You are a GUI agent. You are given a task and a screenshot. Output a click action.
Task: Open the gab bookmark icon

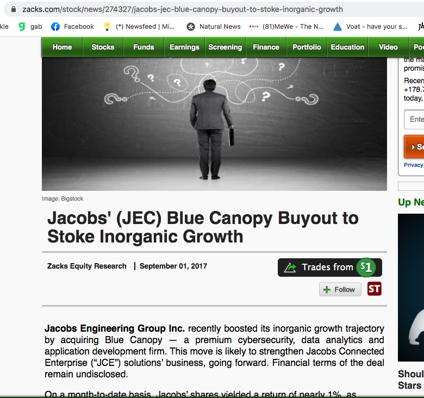pyautogui.click(x=22, y=27)
